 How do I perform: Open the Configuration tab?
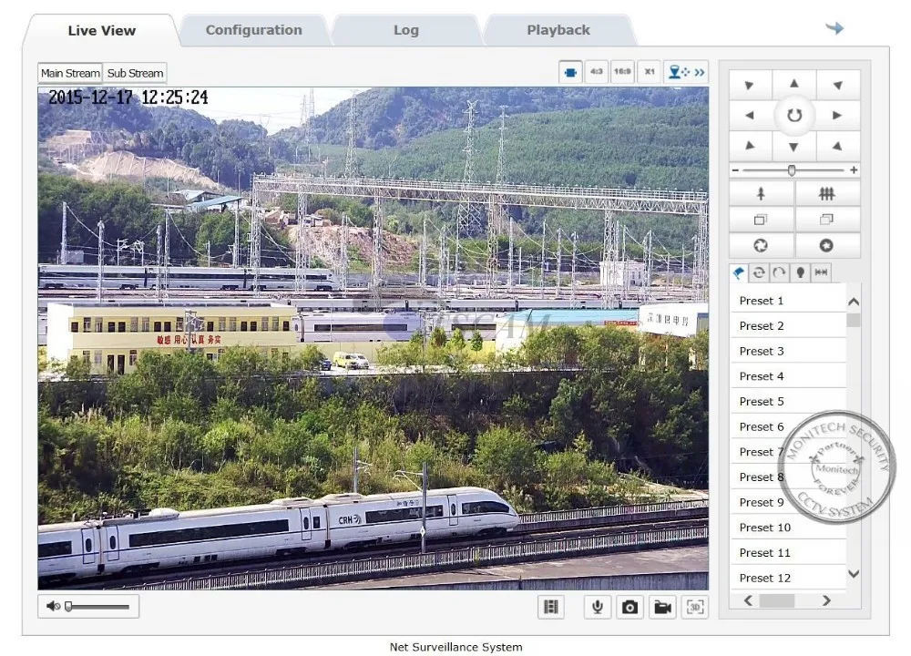(x=254, y=30)
